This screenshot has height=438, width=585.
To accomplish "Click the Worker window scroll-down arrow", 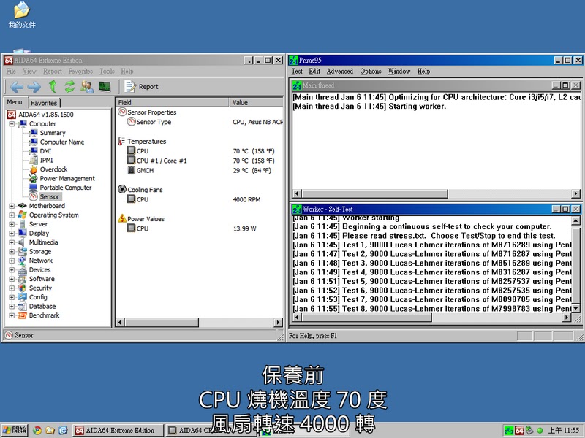I will (x=575, y=309).
